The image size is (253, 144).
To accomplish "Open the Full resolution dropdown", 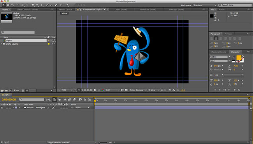I will coord(112,90).
